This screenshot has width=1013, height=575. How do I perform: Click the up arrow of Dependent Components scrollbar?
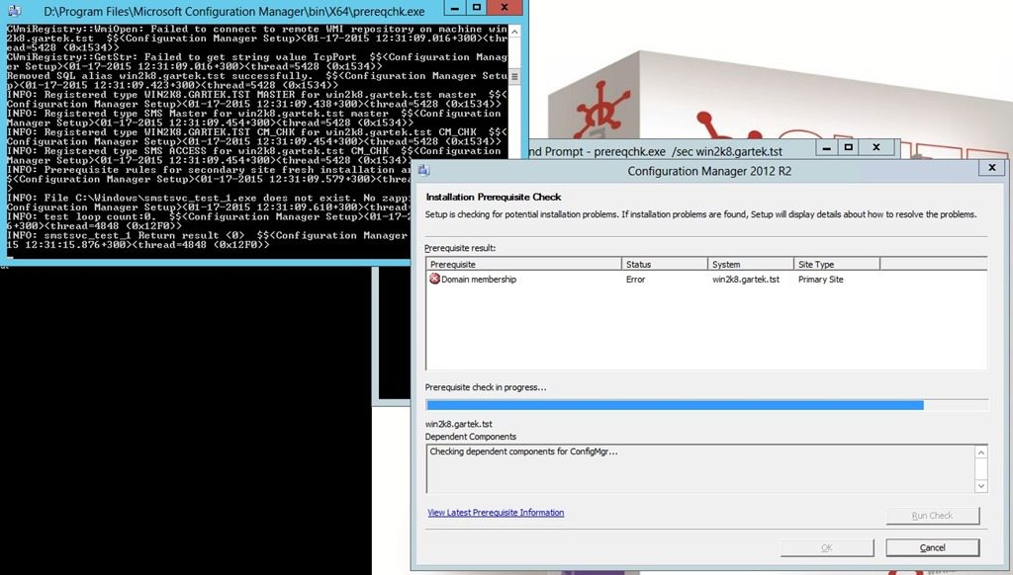click(980, 452)
